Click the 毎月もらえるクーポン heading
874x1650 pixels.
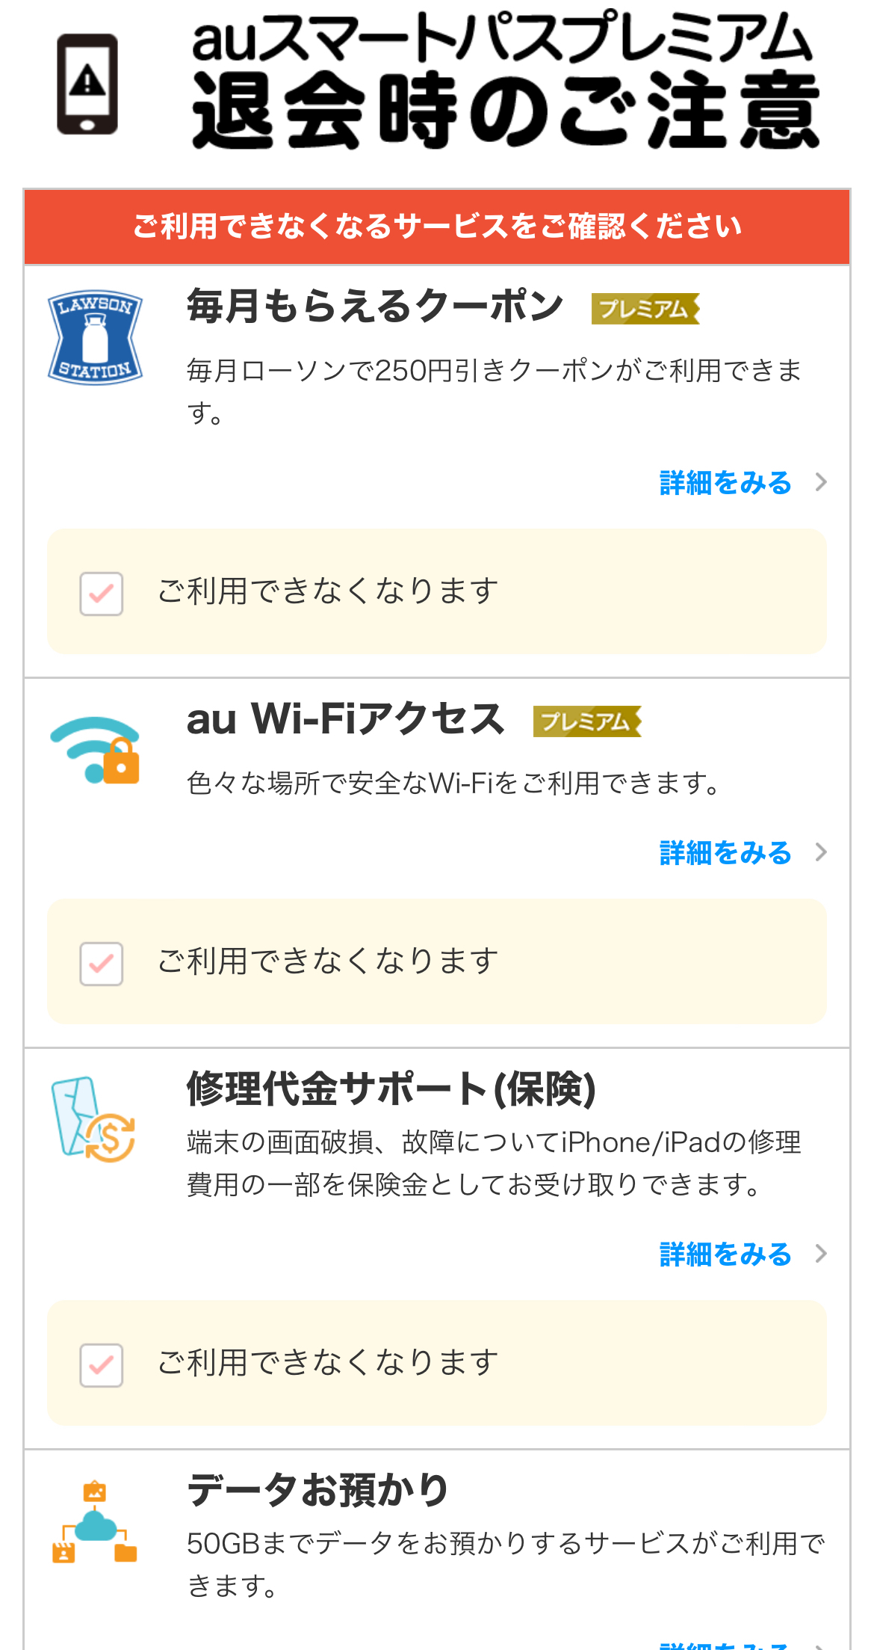[375, 307]
